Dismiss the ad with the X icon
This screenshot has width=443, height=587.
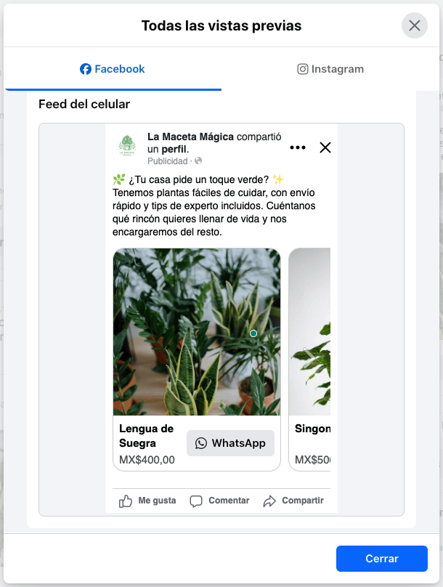325,147
